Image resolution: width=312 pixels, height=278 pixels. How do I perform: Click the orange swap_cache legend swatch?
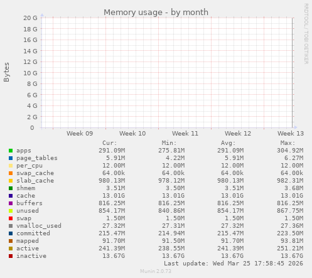pos(11,173)
